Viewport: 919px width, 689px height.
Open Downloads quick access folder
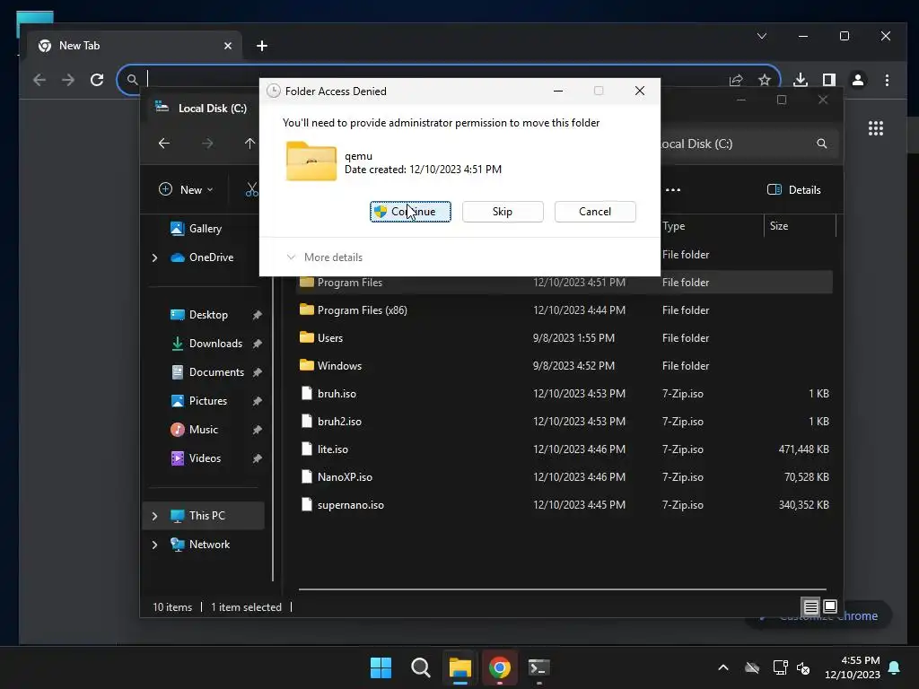(206, 344)
